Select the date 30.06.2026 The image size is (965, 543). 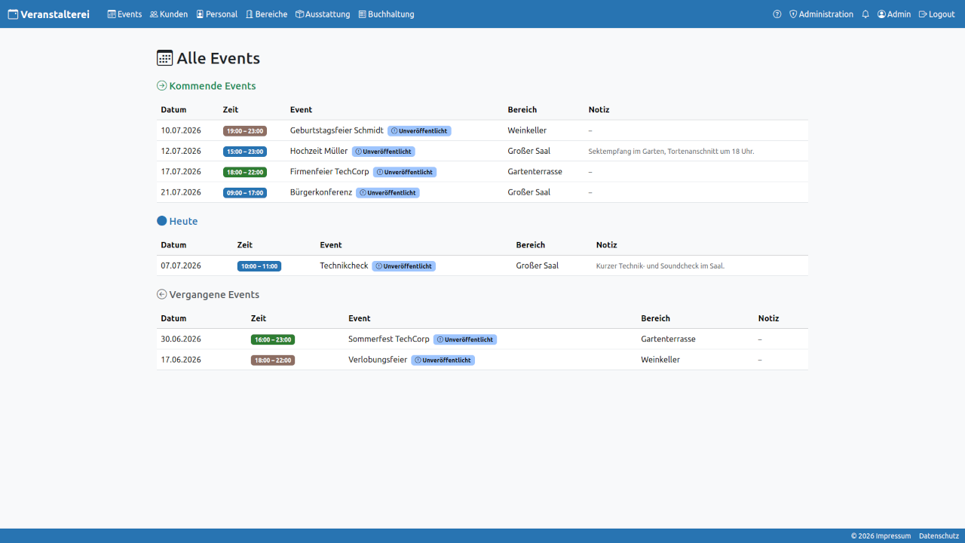181,339
